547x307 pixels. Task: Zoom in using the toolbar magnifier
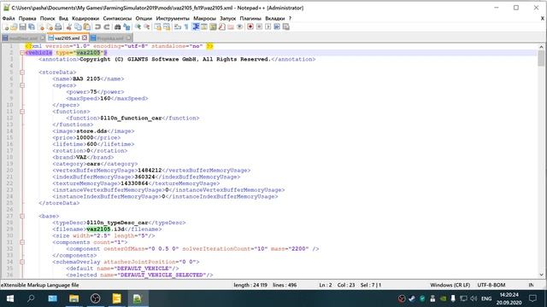pyautogui.click(x=138, y=26)
